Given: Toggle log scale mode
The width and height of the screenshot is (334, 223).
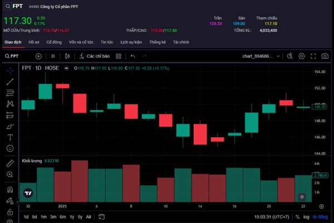Looking at the screenshot, I should [306, 217].
